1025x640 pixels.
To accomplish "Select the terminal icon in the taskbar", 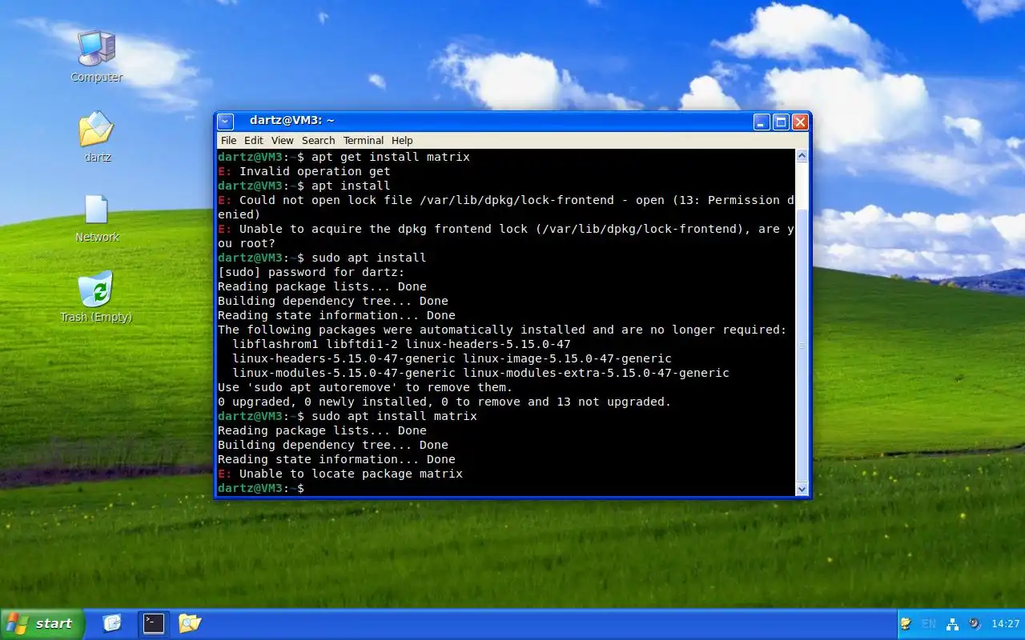I will [153, 623].
